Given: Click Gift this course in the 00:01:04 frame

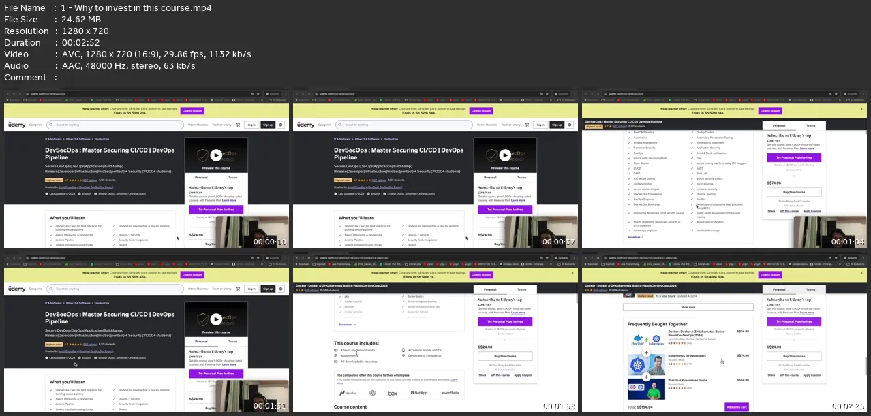Looking at the screenshot, I should pos(789,211).
